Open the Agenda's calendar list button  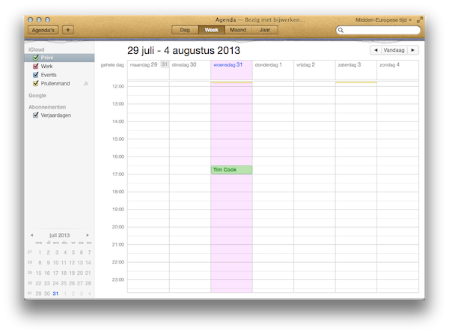[x=43, y=30]
